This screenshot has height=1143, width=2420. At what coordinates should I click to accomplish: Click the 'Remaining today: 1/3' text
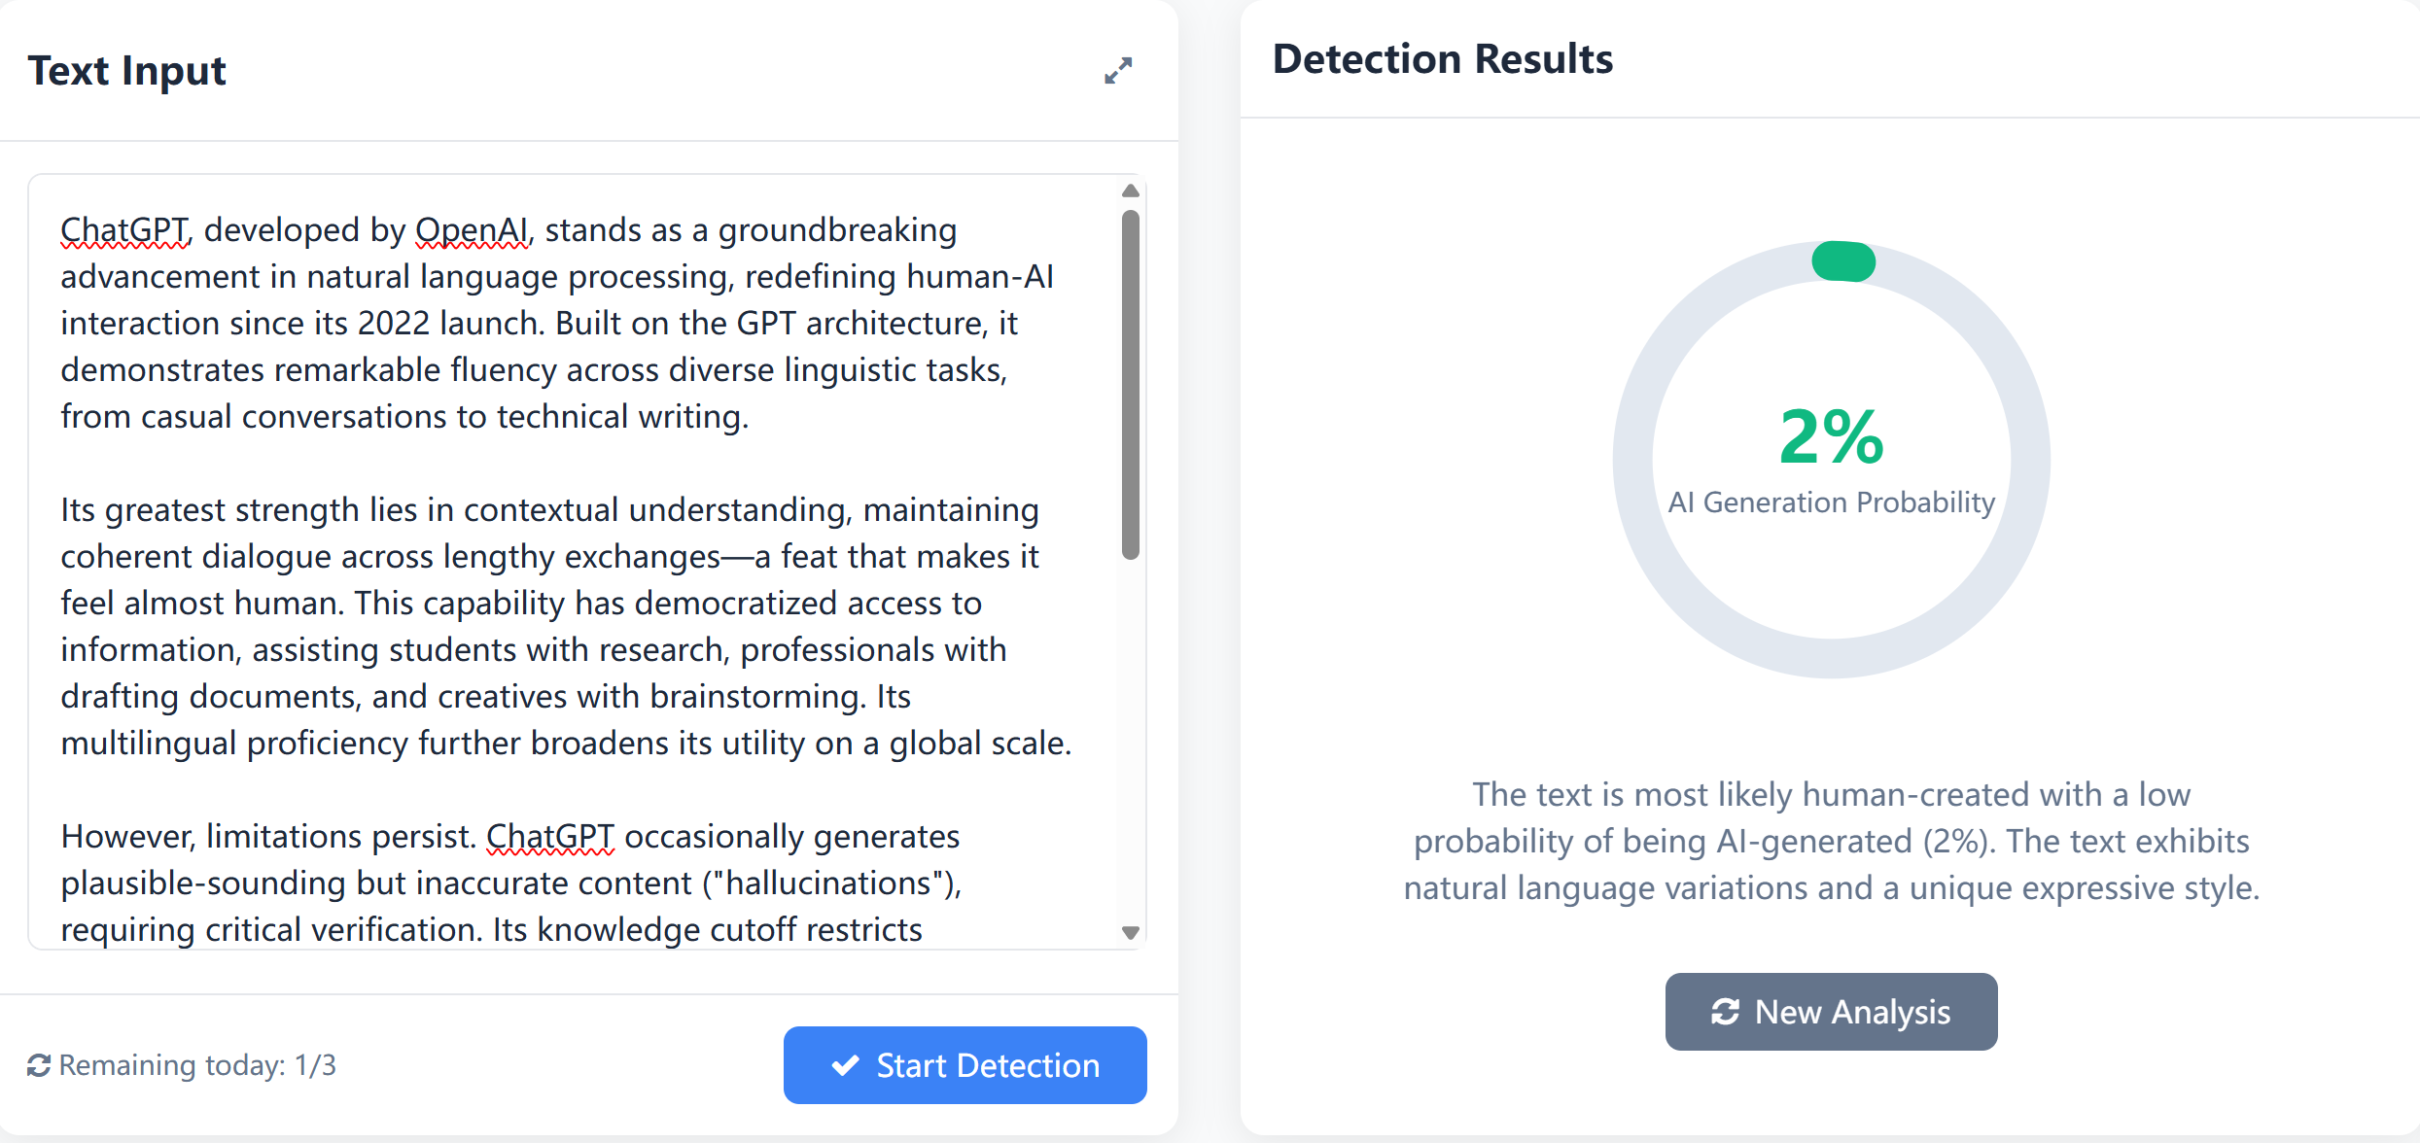click(x=197, y=1065)
